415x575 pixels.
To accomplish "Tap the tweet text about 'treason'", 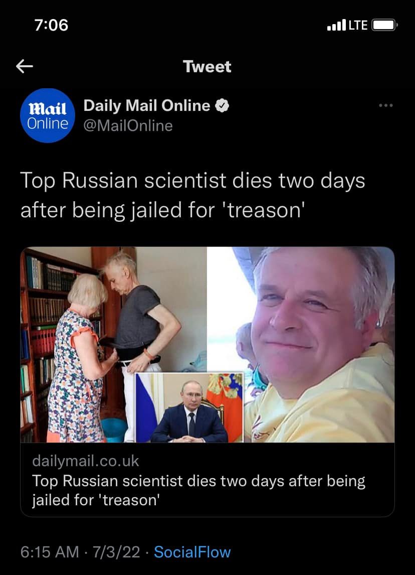I will tap(192, 195).
